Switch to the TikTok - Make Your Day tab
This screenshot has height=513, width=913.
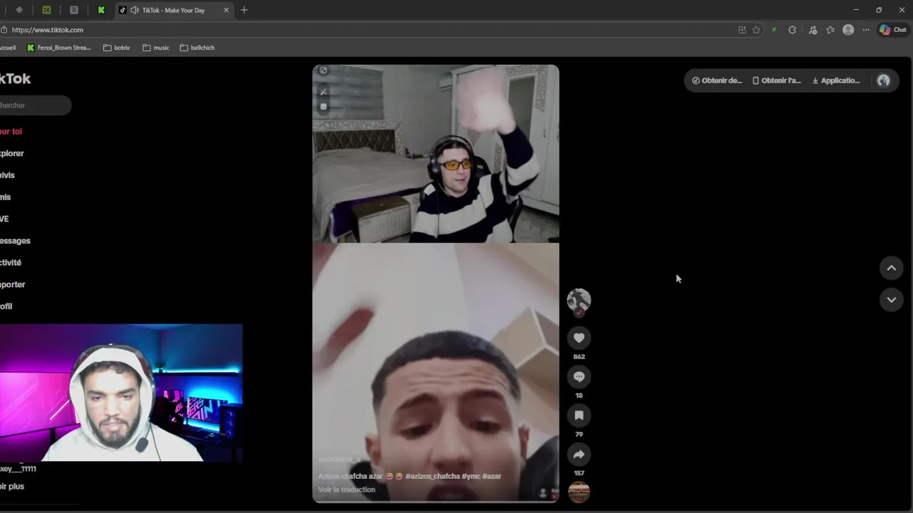pos(173,10)
